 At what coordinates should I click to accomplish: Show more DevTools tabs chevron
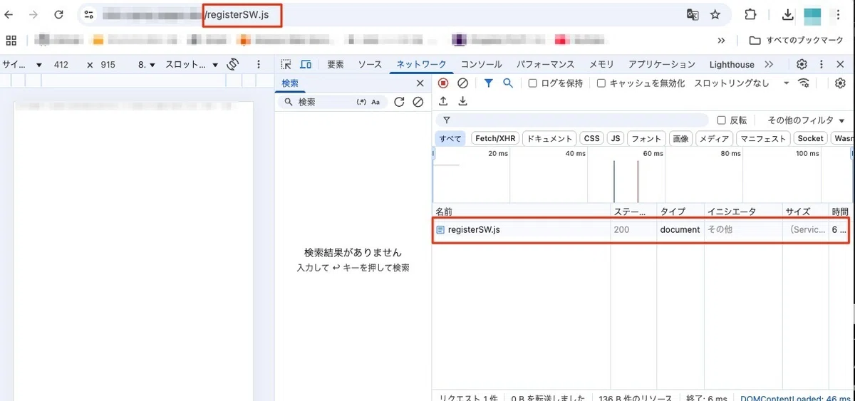click(x=769, y=64)
